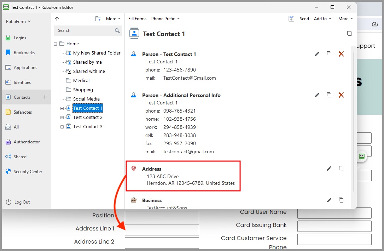Copy the Address section
This screenshot has width=384, height=251.
(341, 169)
